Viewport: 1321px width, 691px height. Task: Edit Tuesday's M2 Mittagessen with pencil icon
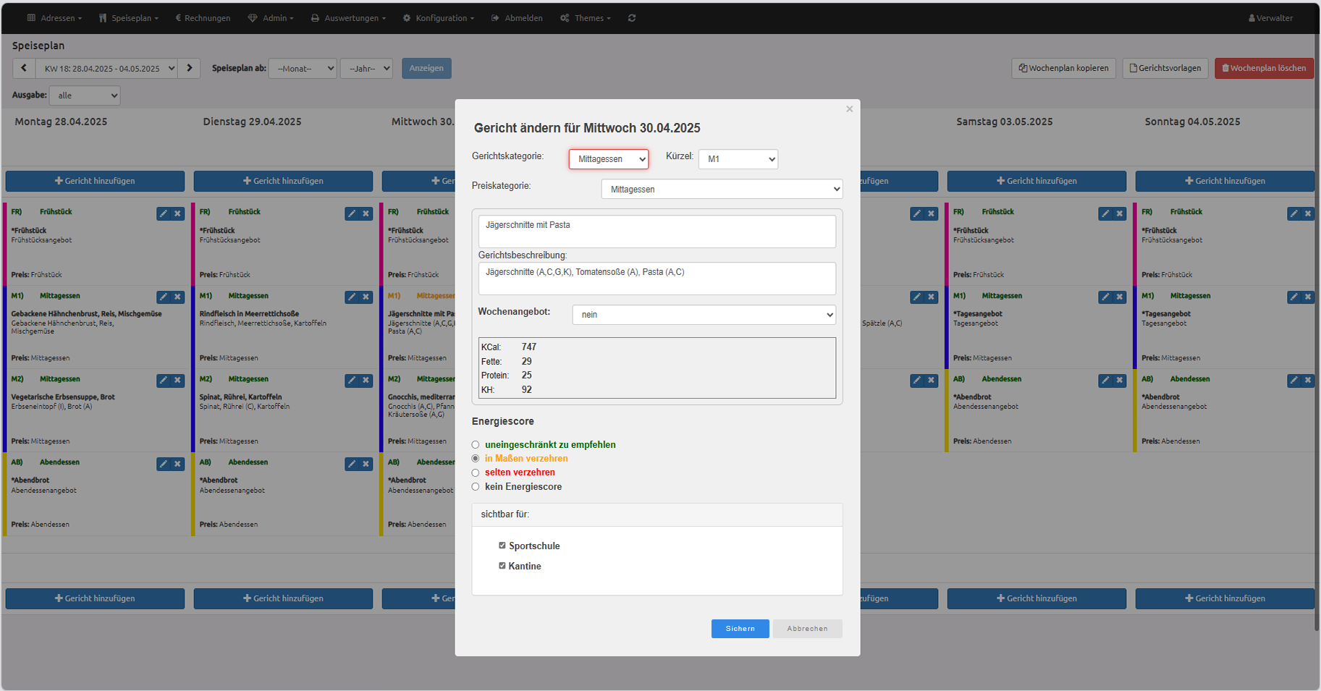pyautogui.click(x=352, y=381)
